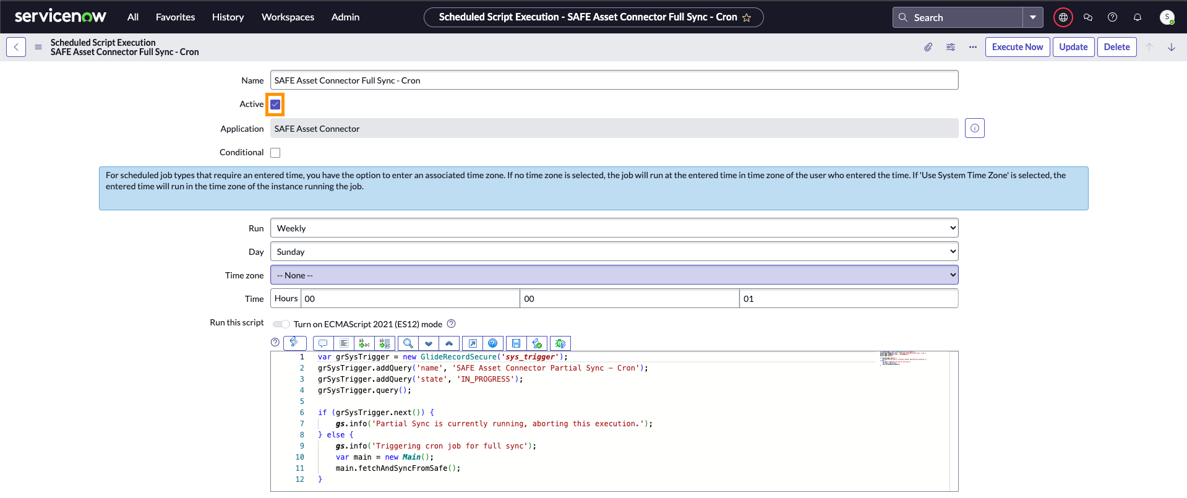
Task: Open script search with magnifier icon
Action: (408, 343)
